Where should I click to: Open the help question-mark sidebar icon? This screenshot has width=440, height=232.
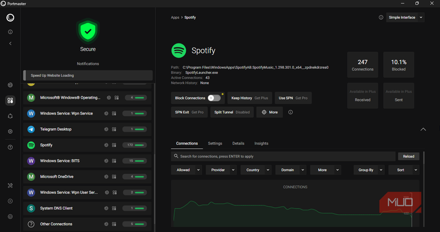(x=10, y=147)
